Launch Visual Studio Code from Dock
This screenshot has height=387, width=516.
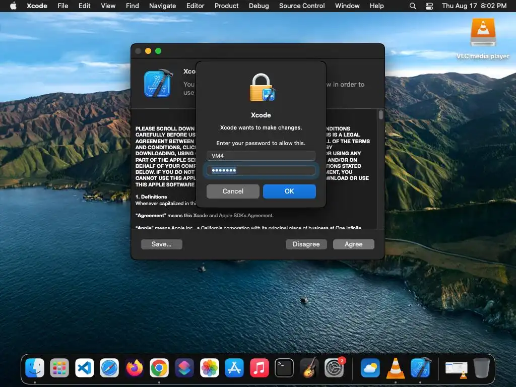click(x=85, y=367)
